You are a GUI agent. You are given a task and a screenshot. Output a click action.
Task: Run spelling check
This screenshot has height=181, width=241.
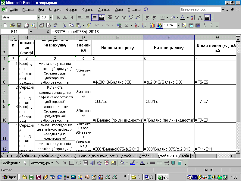tap(56, 25)
